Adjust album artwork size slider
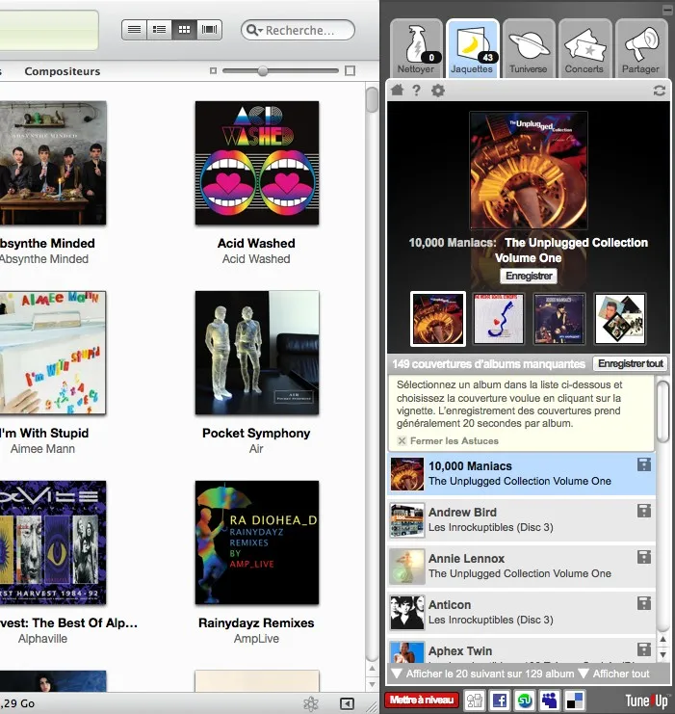Image resolution: width=675 pixels, height=714 pixels. [x=263, y=71]
